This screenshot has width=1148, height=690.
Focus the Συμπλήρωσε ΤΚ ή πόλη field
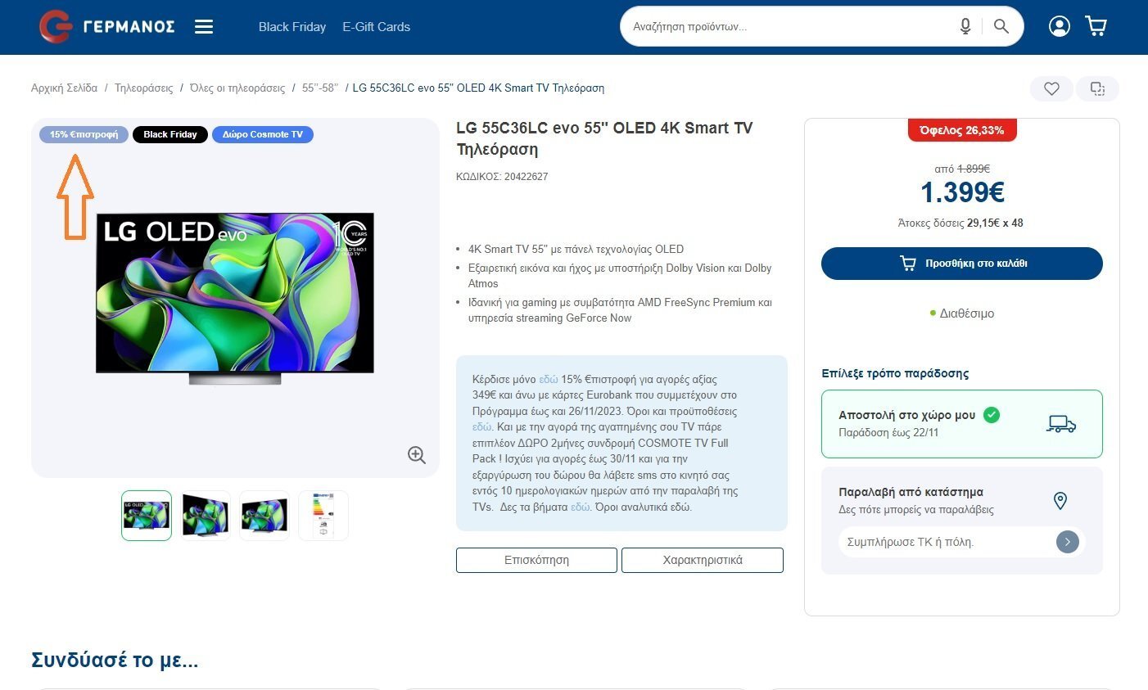pos(947,542)
